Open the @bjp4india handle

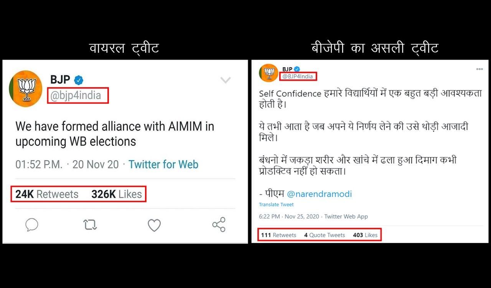(76, 95)
